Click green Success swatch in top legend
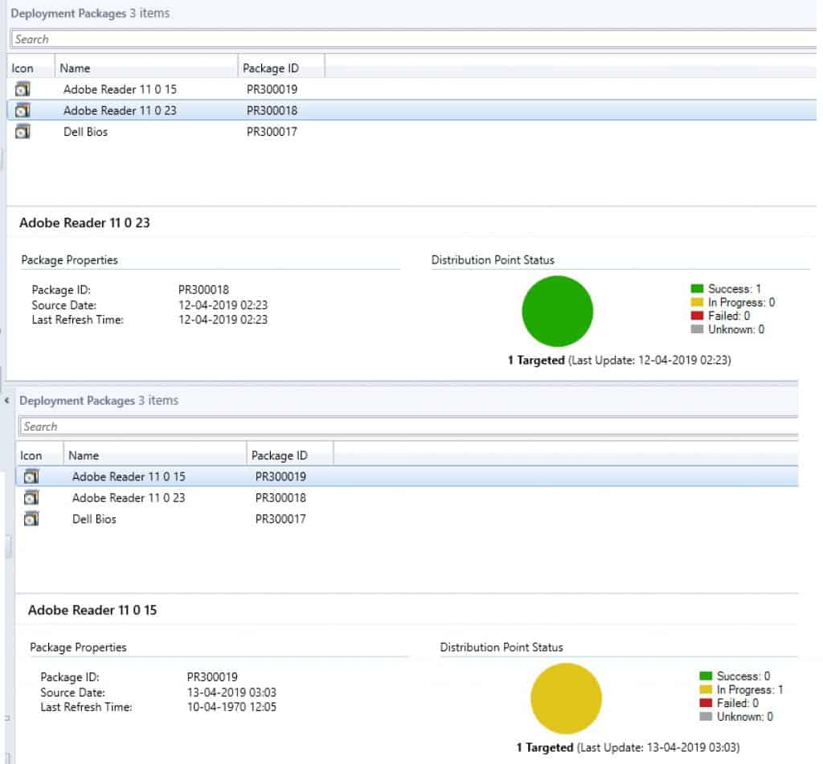 pos(697,288)
